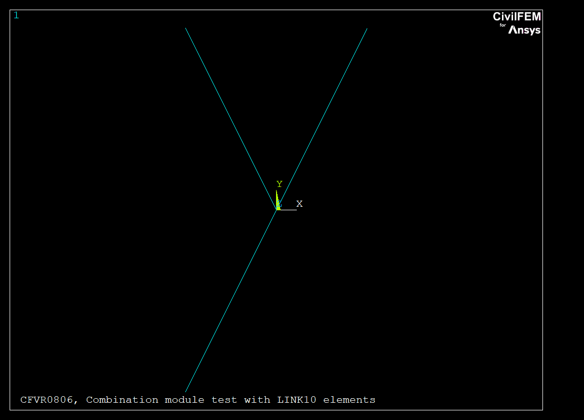Select the upper-left cyan link element
Image resolution: width=584 pixels, height=420 pixels.
[x=231, y=119]
